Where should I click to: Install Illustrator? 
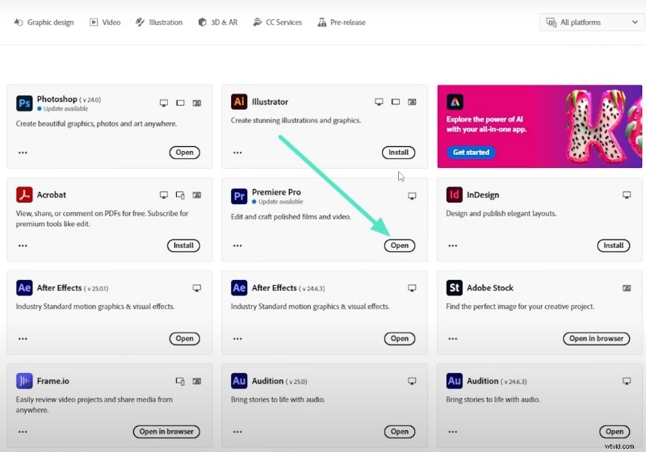(x=398, y=153)
